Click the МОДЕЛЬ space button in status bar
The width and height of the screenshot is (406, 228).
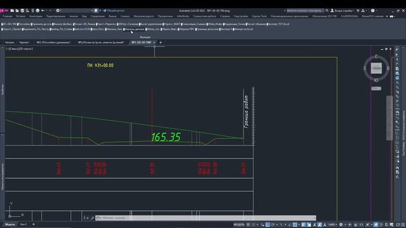tap(239, 225)
